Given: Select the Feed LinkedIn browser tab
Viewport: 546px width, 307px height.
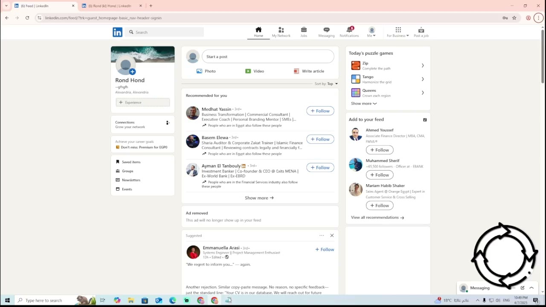Looking at the screenshot, I should (44, 6).
